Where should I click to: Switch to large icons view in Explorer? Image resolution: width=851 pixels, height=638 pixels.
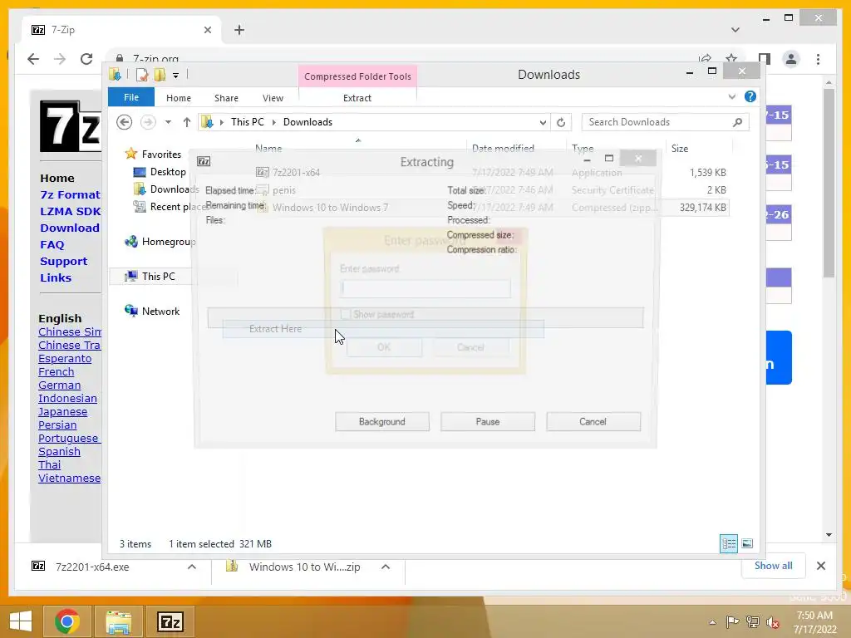pyautogui.click(x=747, y=543)
